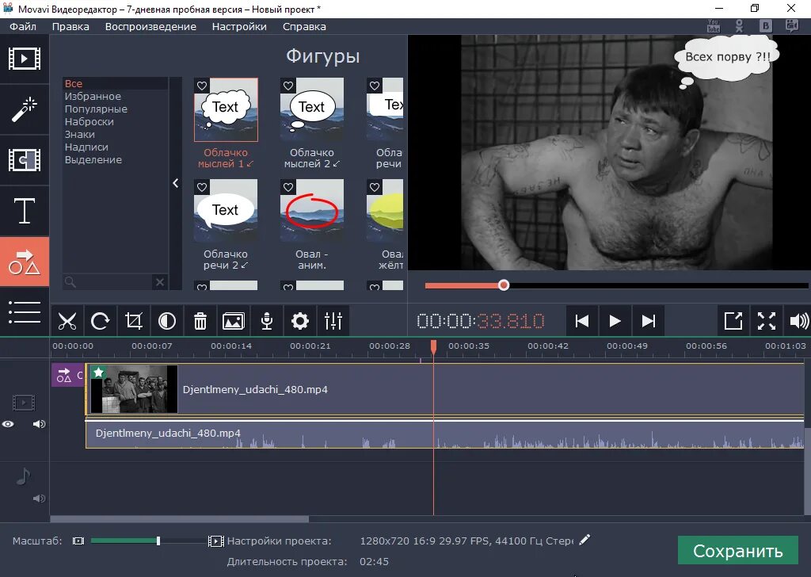This screenshot has width=811, height=577.
Task: Open the Воспроизведение menu
Action: pos(150,26)
